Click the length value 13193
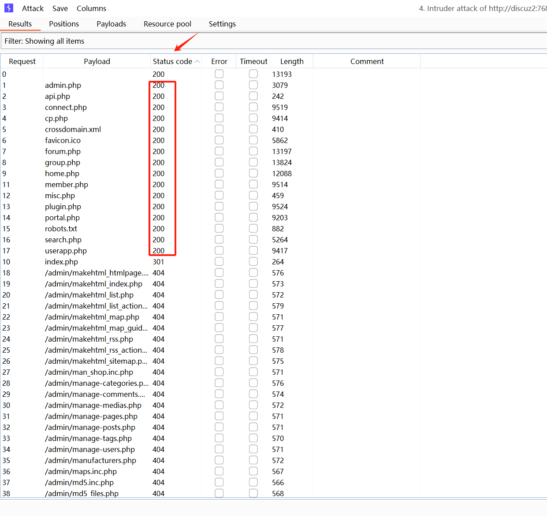This screenshot has height=516, width=547. [x=282, y=74]
